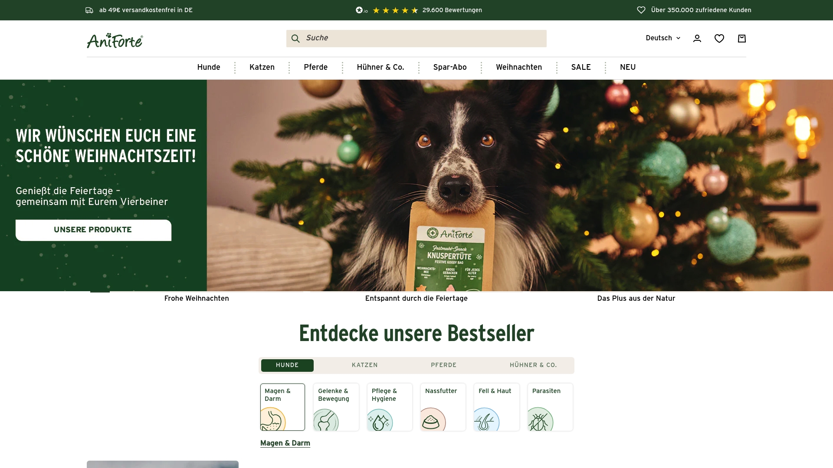The image size is (833, 468).
Task: Click the UNSERE PRODUKTE button
Action: 93,230
